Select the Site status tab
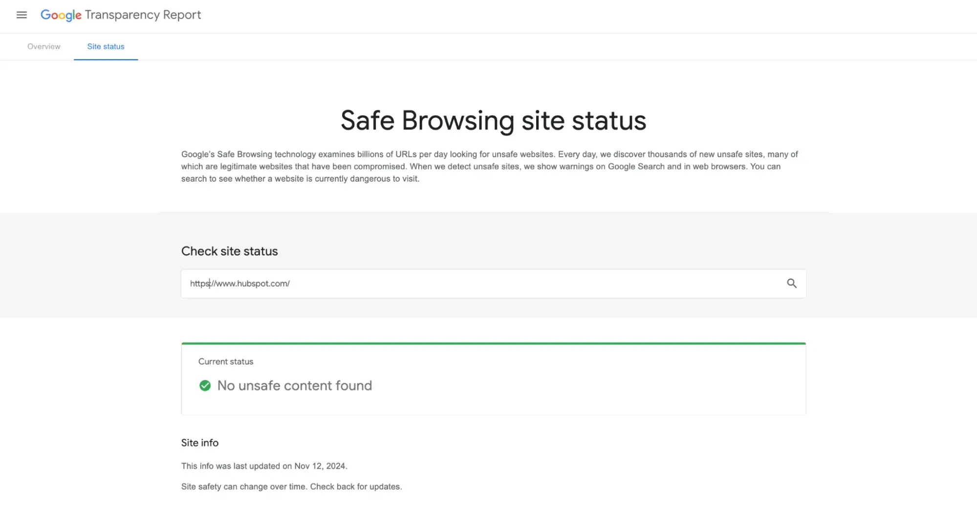This screenshot has height=521, width=977. click(106, 47)
